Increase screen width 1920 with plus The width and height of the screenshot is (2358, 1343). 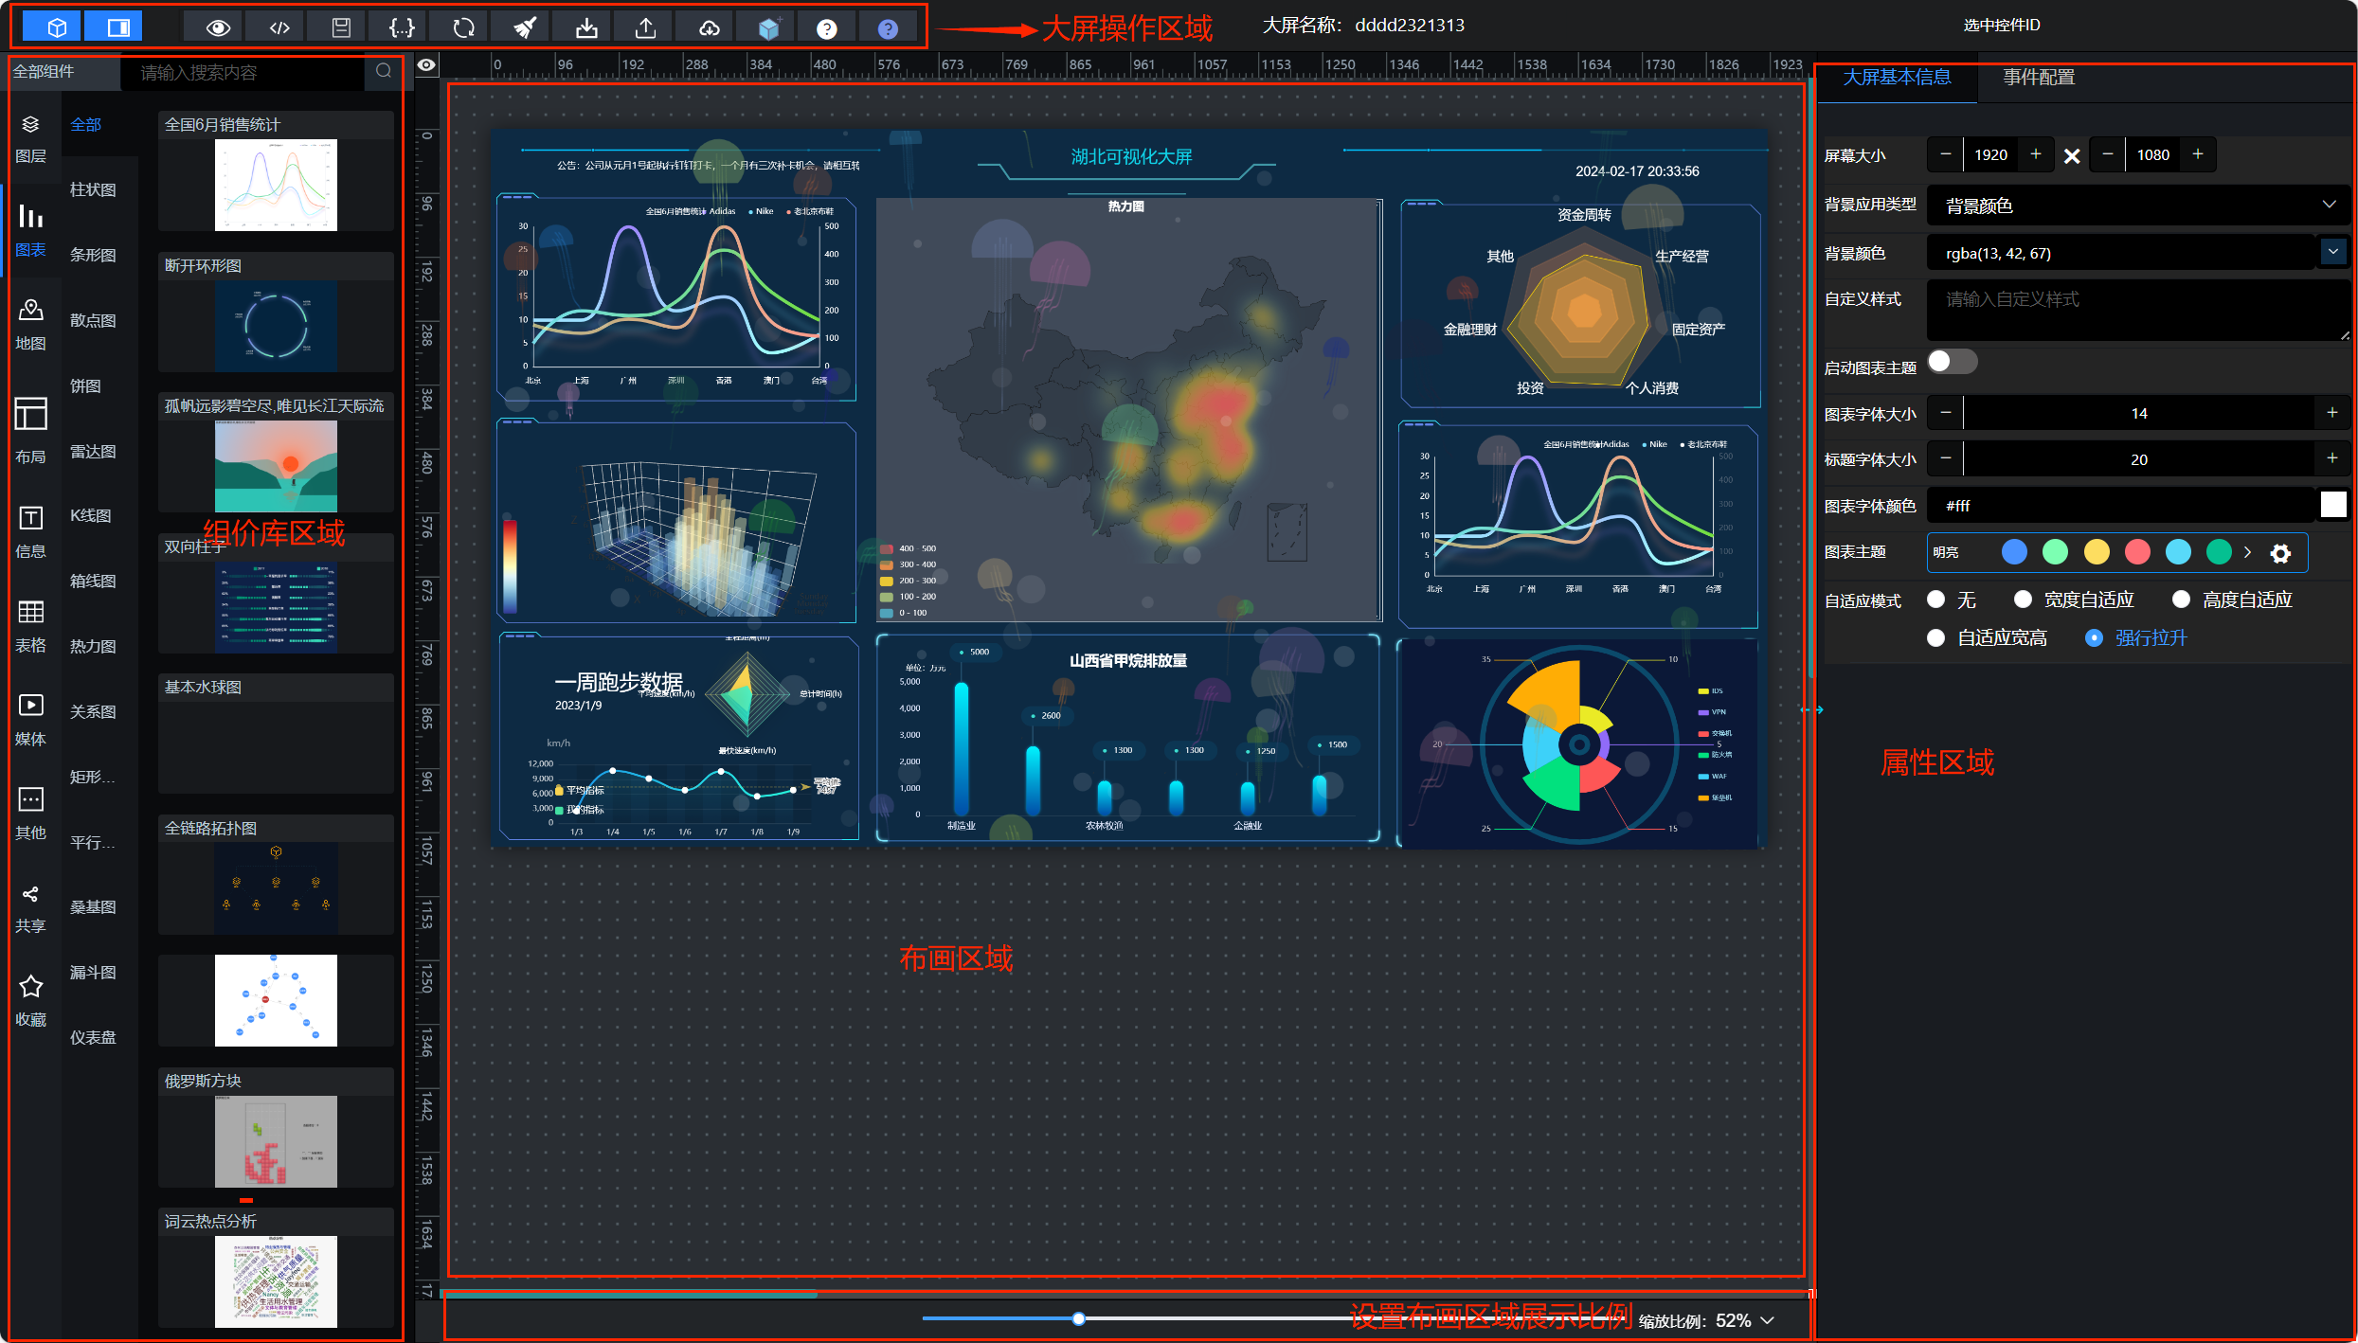click(2036, 154)
